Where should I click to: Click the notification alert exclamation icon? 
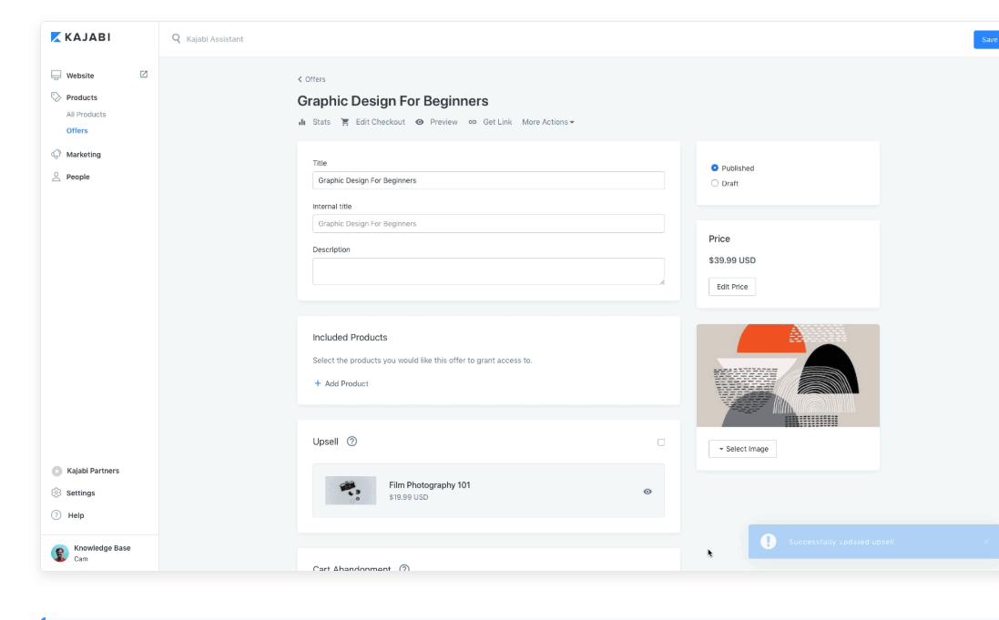click(x=769, y=541)
